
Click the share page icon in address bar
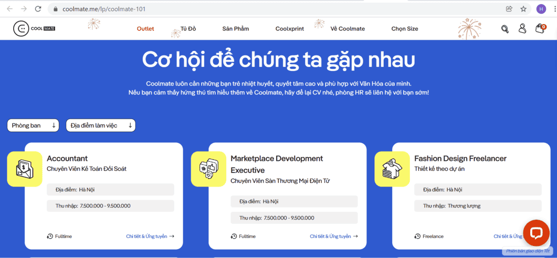509,9
